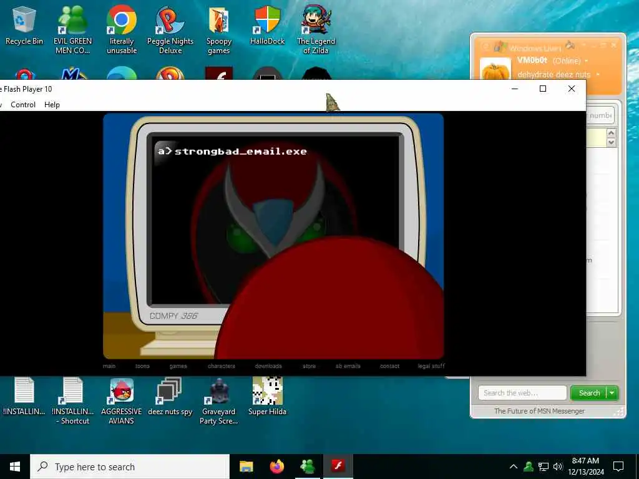Open the deez nuts spy icon
This screenshot has height=479, width=639.
point(170,396)
